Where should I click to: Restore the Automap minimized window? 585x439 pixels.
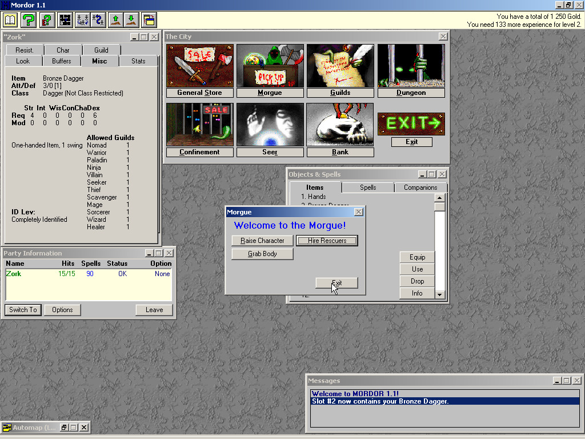(x=64, y=427)
